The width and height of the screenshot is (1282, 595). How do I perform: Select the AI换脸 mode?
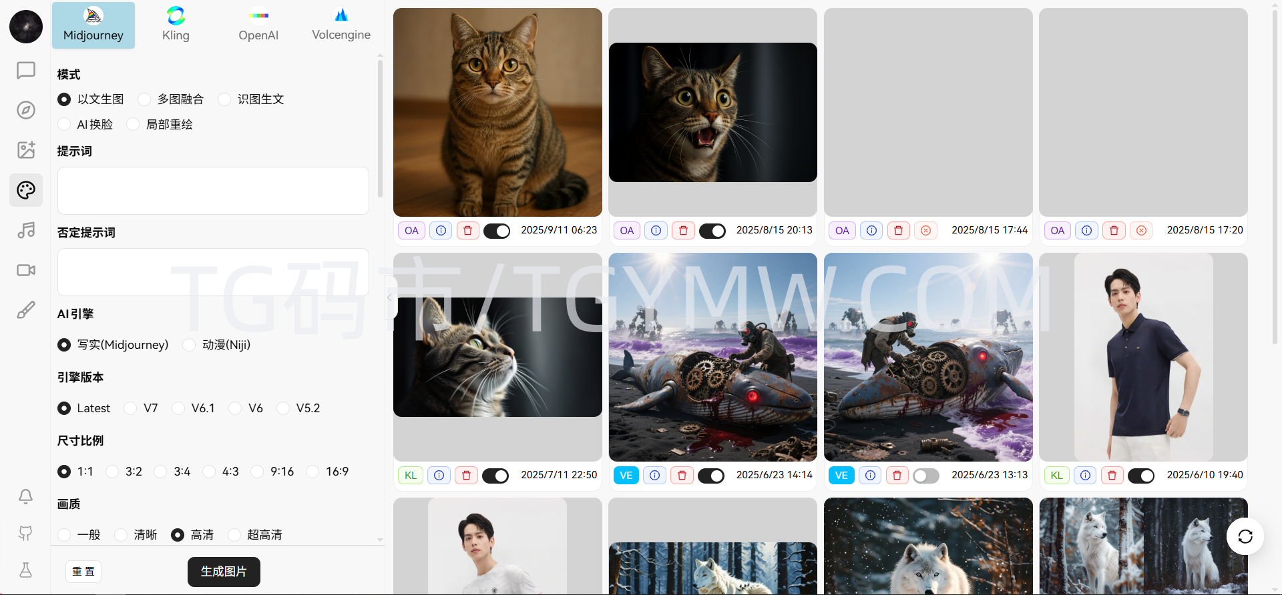(85, 125)
